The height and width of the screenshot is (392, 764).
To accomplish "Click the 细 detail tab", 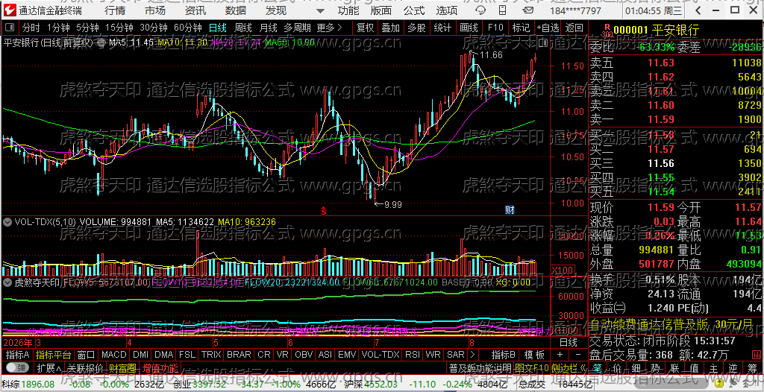I will [x=635, y=367].
